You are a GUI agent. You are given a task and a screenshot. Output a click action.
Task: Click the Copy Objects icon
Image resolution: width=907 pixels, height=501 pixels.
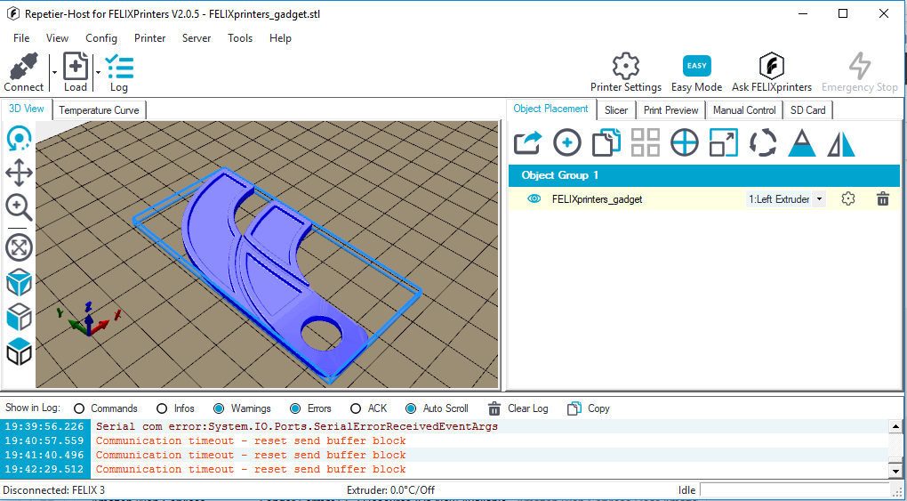[606, 142]
